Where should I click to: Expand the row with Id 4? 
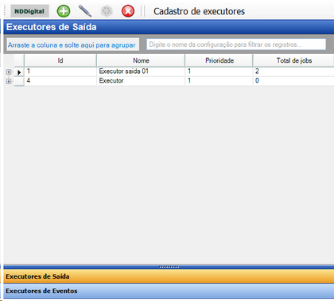pos(9,81)
